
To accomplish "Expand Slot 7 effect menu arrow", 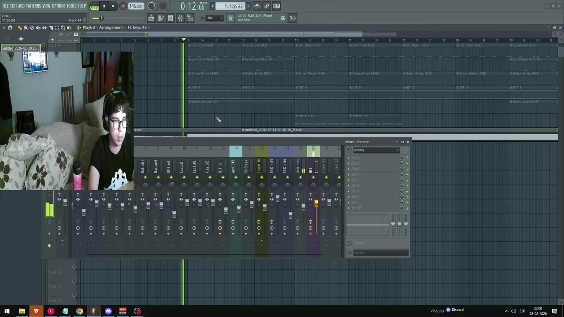I will click(x=349, y=191).
